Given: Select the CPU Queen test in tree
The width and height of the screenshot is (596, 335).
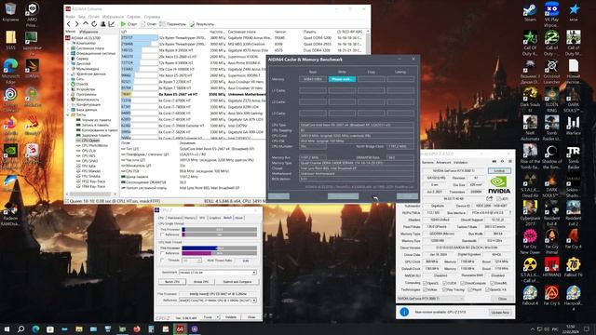Looking at the screenshot, I should click(90, 141).
